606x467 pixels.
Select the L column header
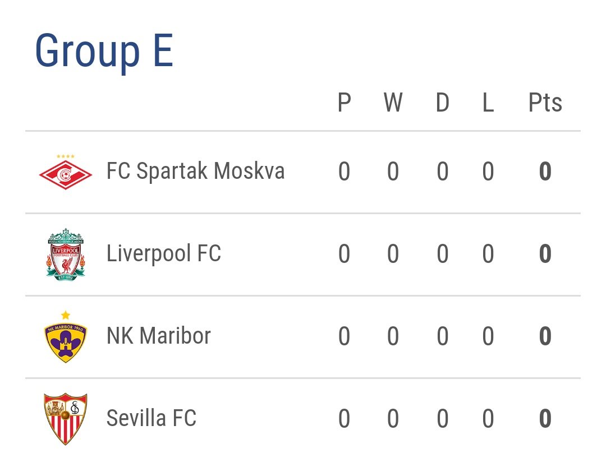point(488,103)
